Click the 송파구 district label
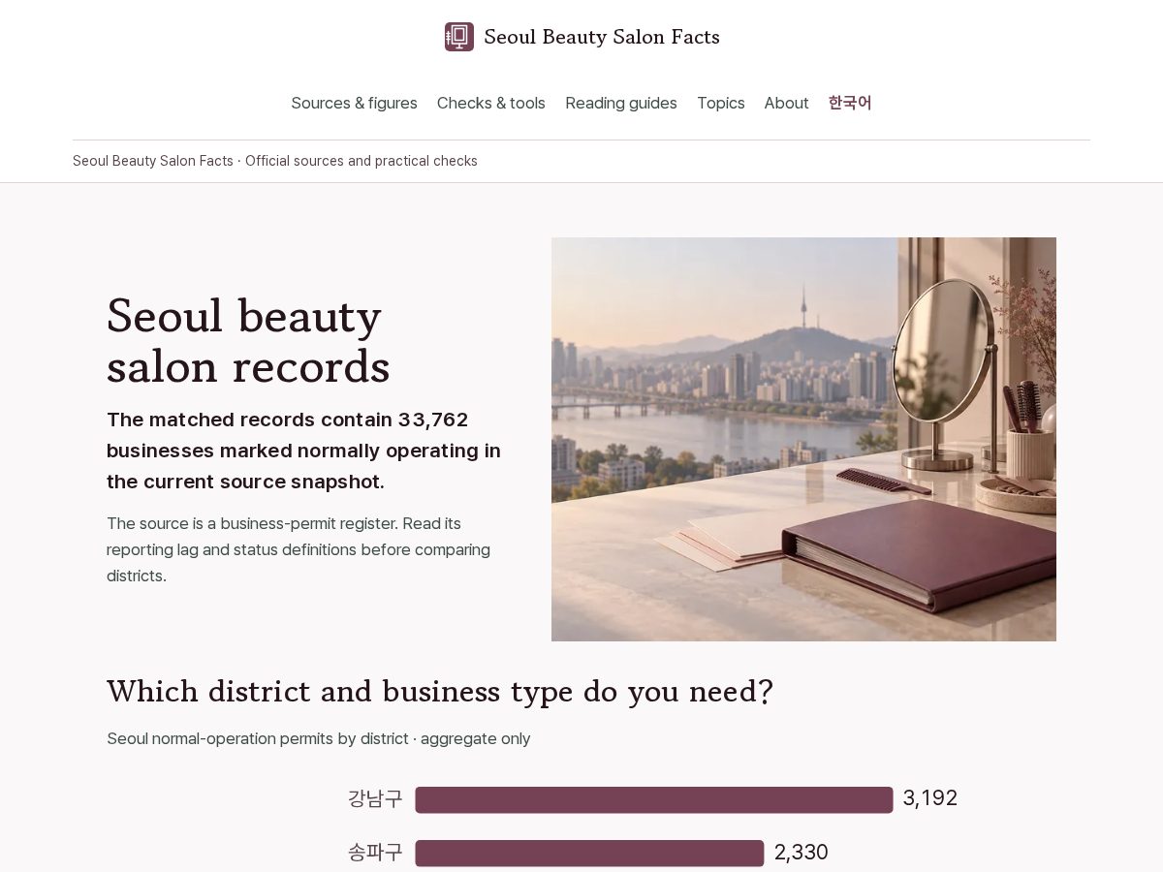Viewport: 1163px width, 872px height. (x=375, y=853)
